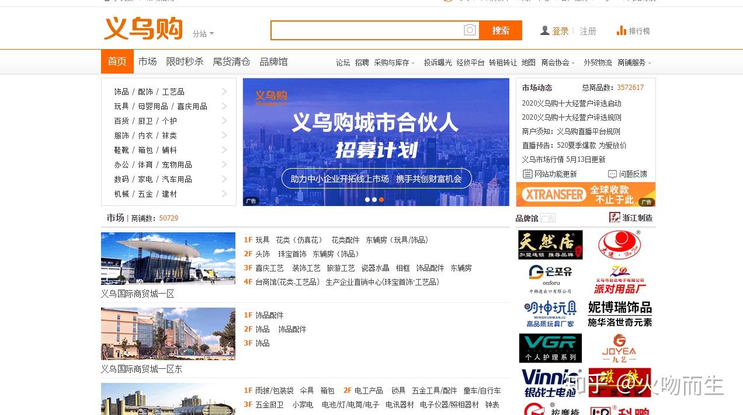This screenshot has height=415, width=743.
Task: Select the 首页 tab
Action: 117,61
